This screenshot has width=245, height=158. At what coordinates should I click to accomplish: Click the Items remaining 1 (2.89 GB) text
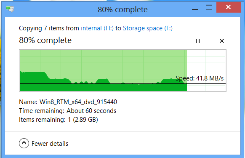(x=59, y=120)
